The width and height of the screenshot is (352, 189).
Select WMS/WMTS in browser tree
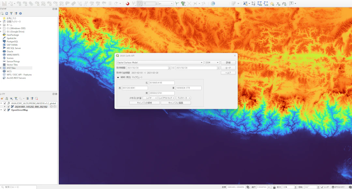[13, 55]
